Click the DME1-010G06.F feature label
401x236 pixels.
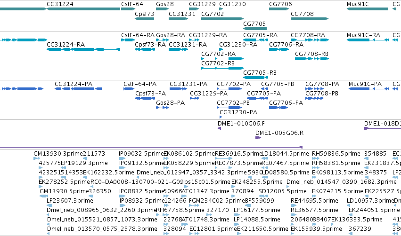(x=241, y=124)
